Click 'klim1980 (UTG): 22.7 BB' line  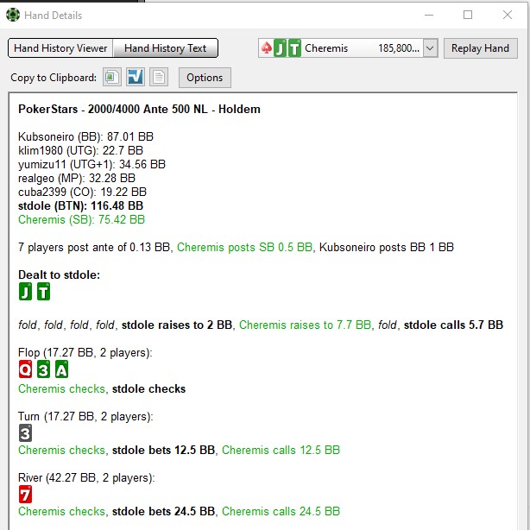tap(80, 150)
